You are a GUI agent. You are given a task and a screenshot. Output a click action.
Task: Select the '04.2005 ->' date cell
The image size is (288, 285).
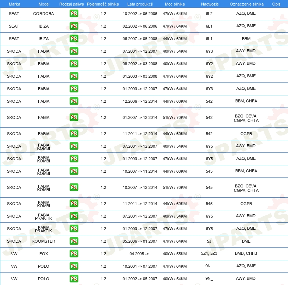[139, 254]
